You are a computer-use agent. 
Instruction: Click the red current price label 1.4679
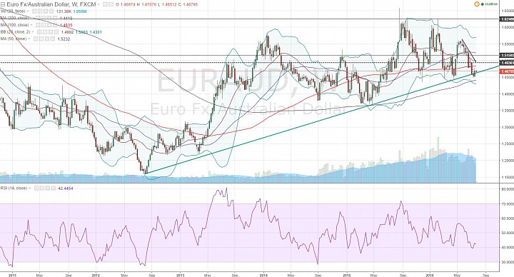coord(507,71)
